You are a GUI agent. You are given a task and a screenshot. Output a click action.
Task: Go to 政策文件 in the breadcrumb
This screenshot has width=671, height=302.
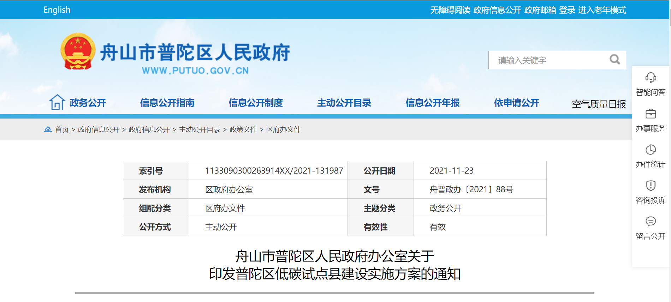point(243,129)
